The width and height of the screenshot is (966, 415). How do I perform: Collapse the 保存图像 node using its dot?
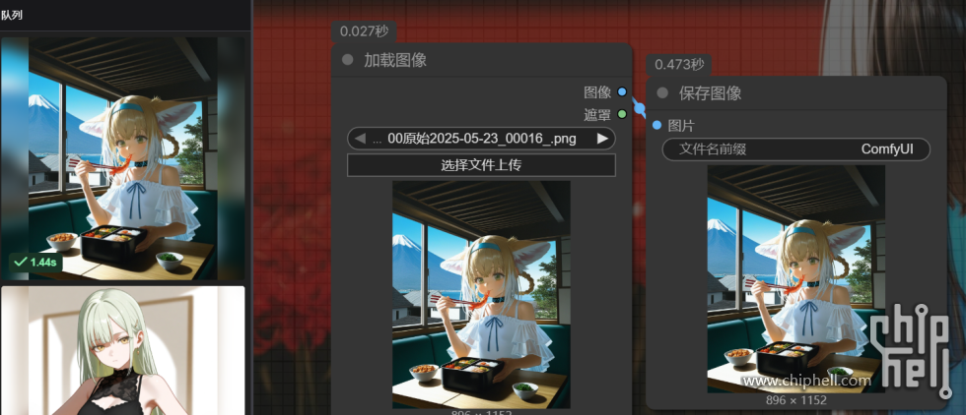pos(662,92)
